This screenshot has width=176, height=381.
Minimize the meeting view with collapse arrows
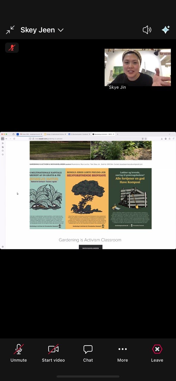(10, 30)
